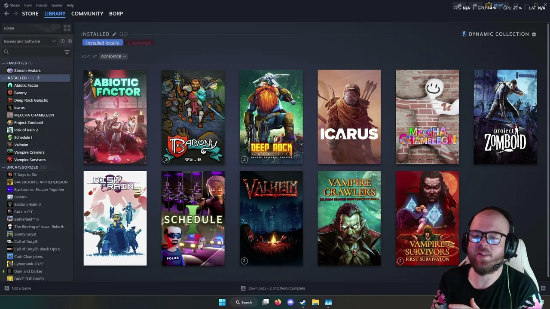550x309 pixels.
Task: Toggle the 1 removed filter chip
Action: click(139, 43)
